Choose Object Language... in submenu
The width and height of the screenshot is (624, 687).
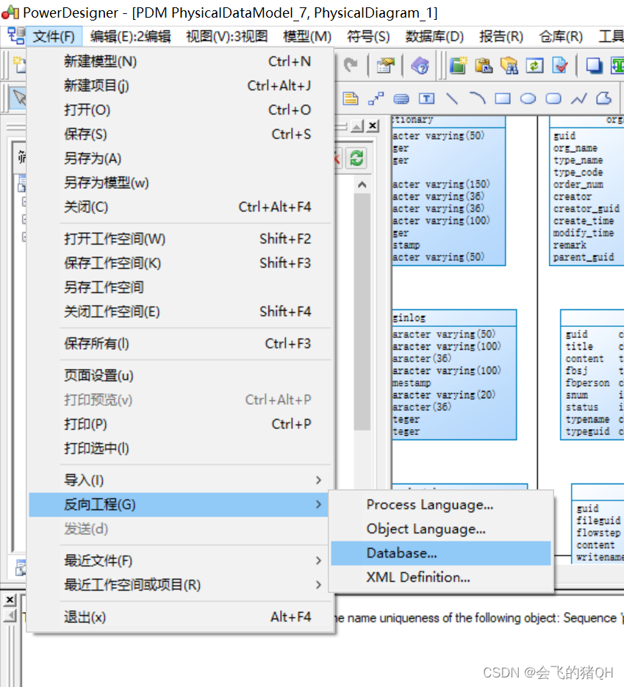point(441,529)
